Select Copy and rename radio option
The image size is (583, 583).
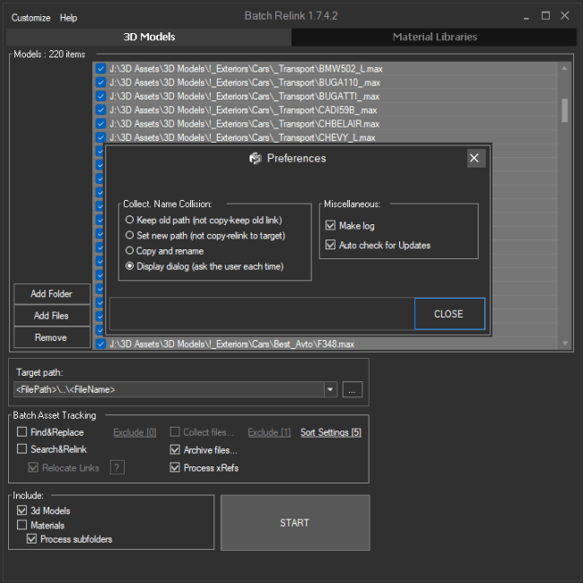(x=129, y=250)
